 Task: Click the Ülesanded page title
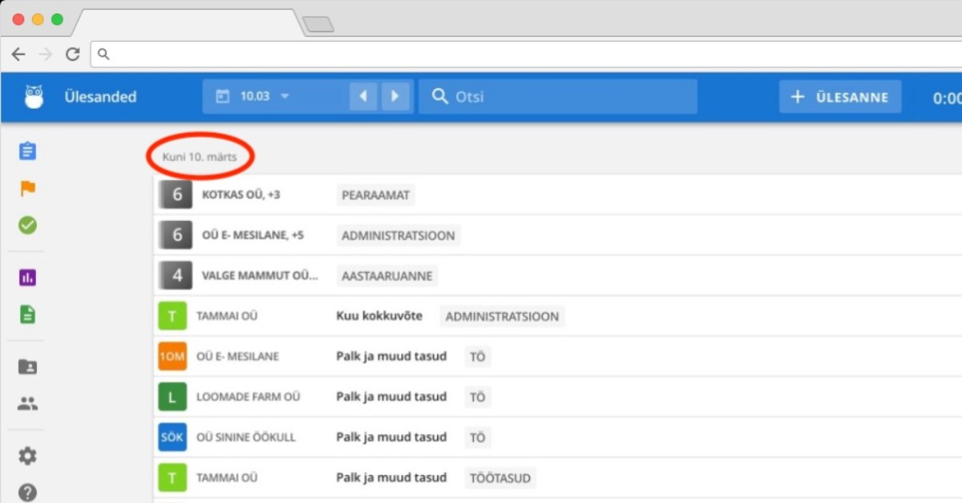100,97
